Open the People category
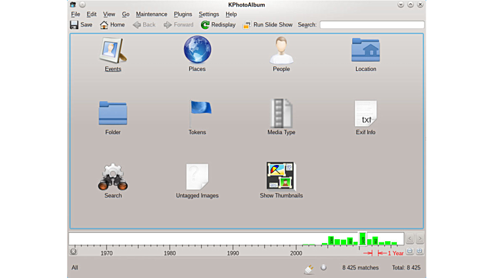The height and width of the screenshot is (278, 494). click(x=281, y=51)
